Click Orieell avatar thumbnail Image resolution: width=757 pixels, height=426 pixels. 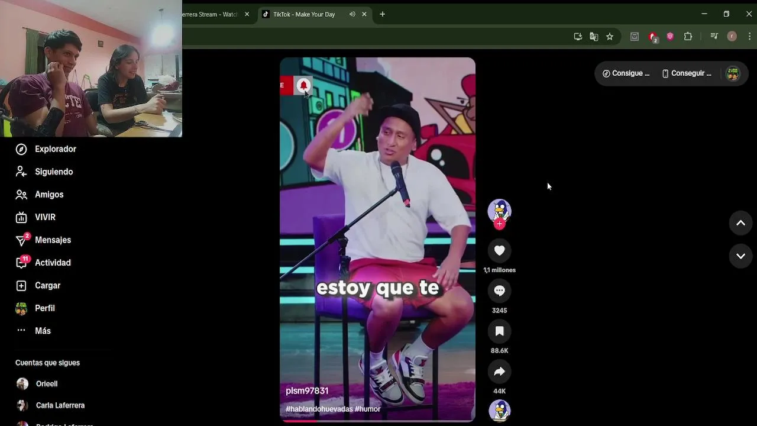(22, 384)
